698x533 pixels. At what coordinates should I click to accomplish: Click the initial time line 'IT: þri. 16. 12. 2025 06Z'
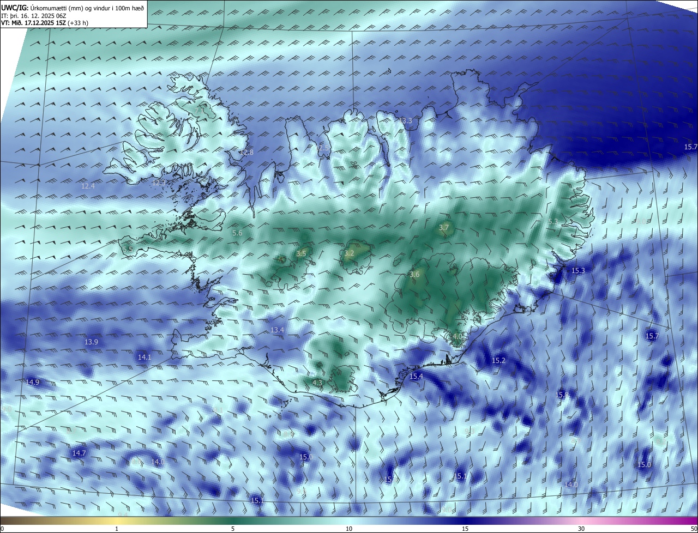(x=34, y=16)
